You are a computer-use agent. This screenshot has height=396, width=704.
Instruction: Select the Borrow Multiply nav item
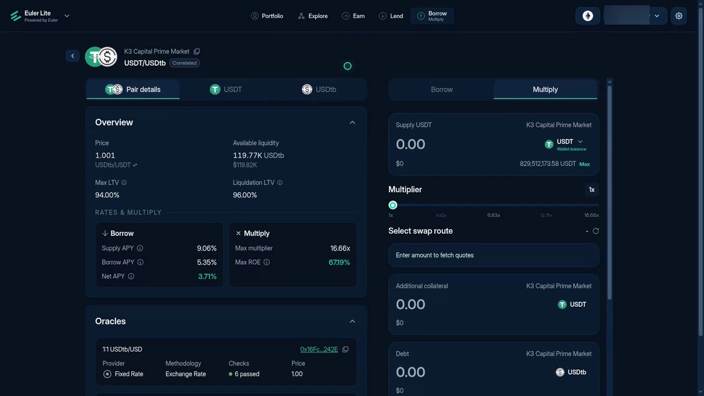click(x=432, y=16)
